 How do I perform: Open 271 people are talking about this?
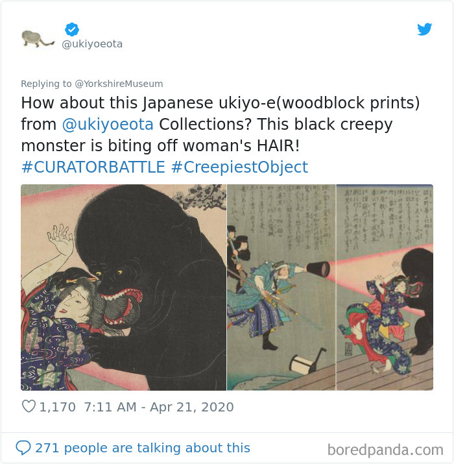[x=143, y=448]
